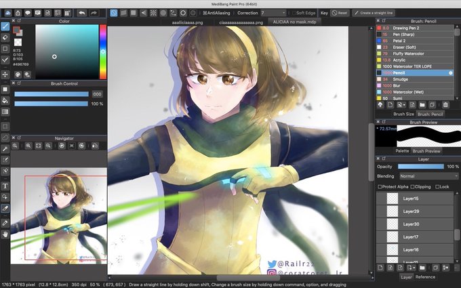Viewport: 461px width, 288px height.
Task: Click the foreground color swatch
Action: [16, 30]
